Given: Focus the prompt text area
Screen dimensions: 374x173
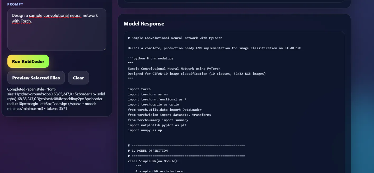Looking at the screenshot, I should point(57,29).
